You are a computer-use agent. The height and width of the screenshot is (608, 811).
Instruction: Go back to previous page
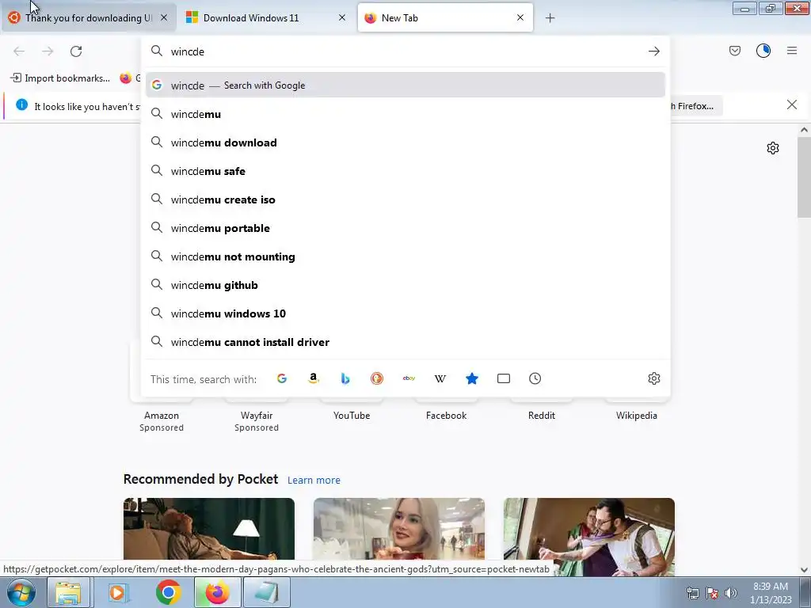pyautogui.click(x=19, y=51)
